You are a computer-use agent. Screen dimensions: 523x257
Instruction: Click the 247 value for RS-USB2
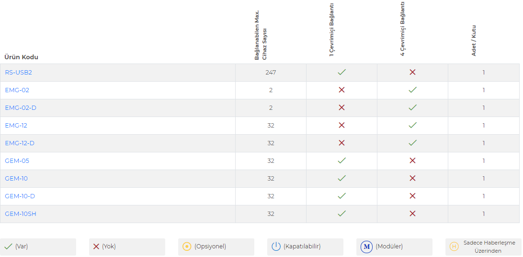click(x=271, y=73)
